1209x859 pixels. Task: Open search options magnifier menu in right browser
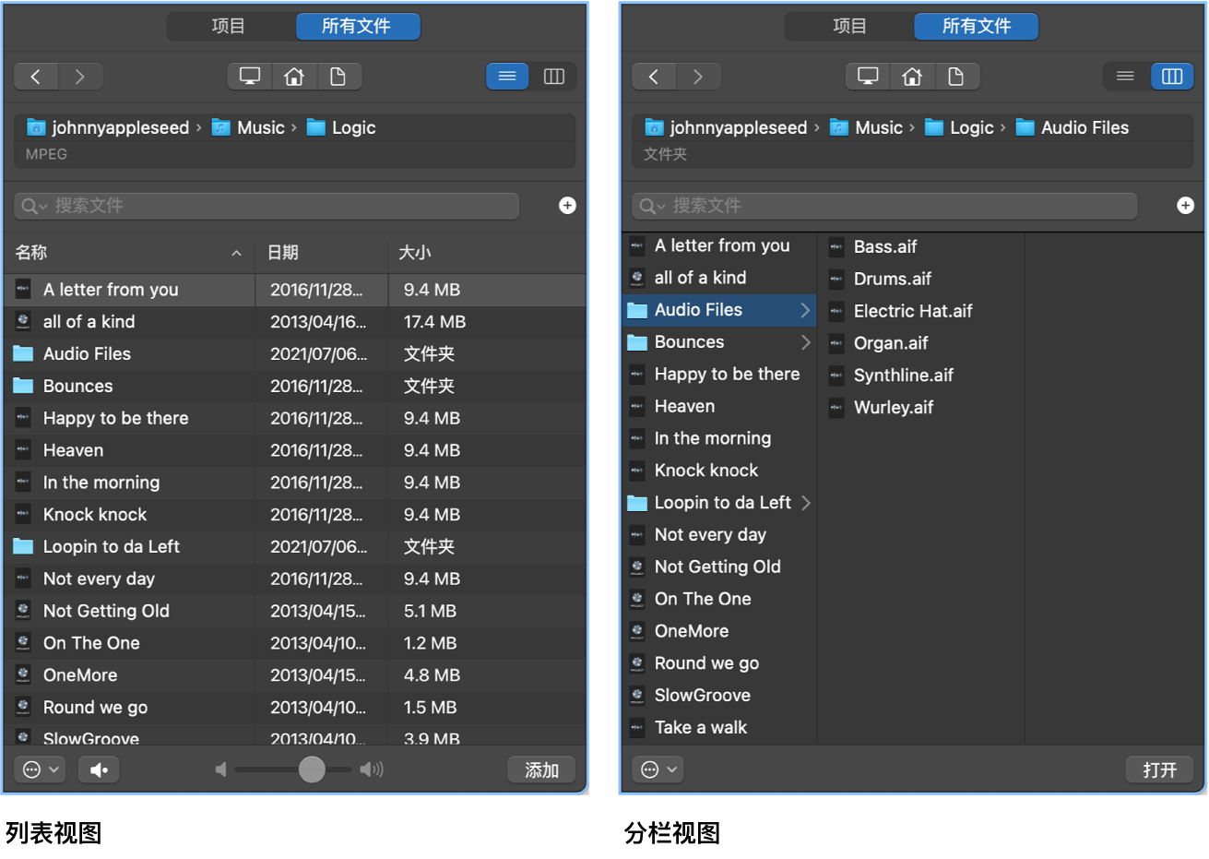(x=652, y=206)
